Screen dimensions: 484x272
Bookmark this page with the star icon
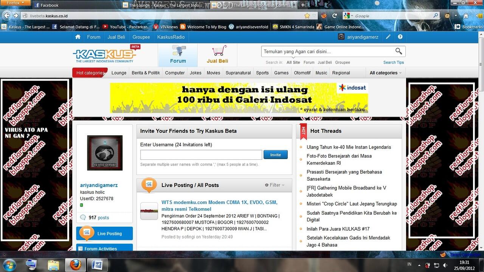[x=307, y=16]
